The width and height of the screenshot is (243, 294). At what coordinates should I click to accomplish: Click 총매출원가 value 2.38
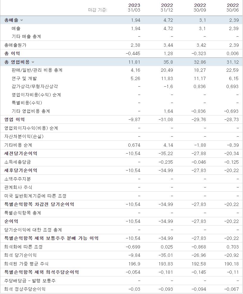coord(135,45)
